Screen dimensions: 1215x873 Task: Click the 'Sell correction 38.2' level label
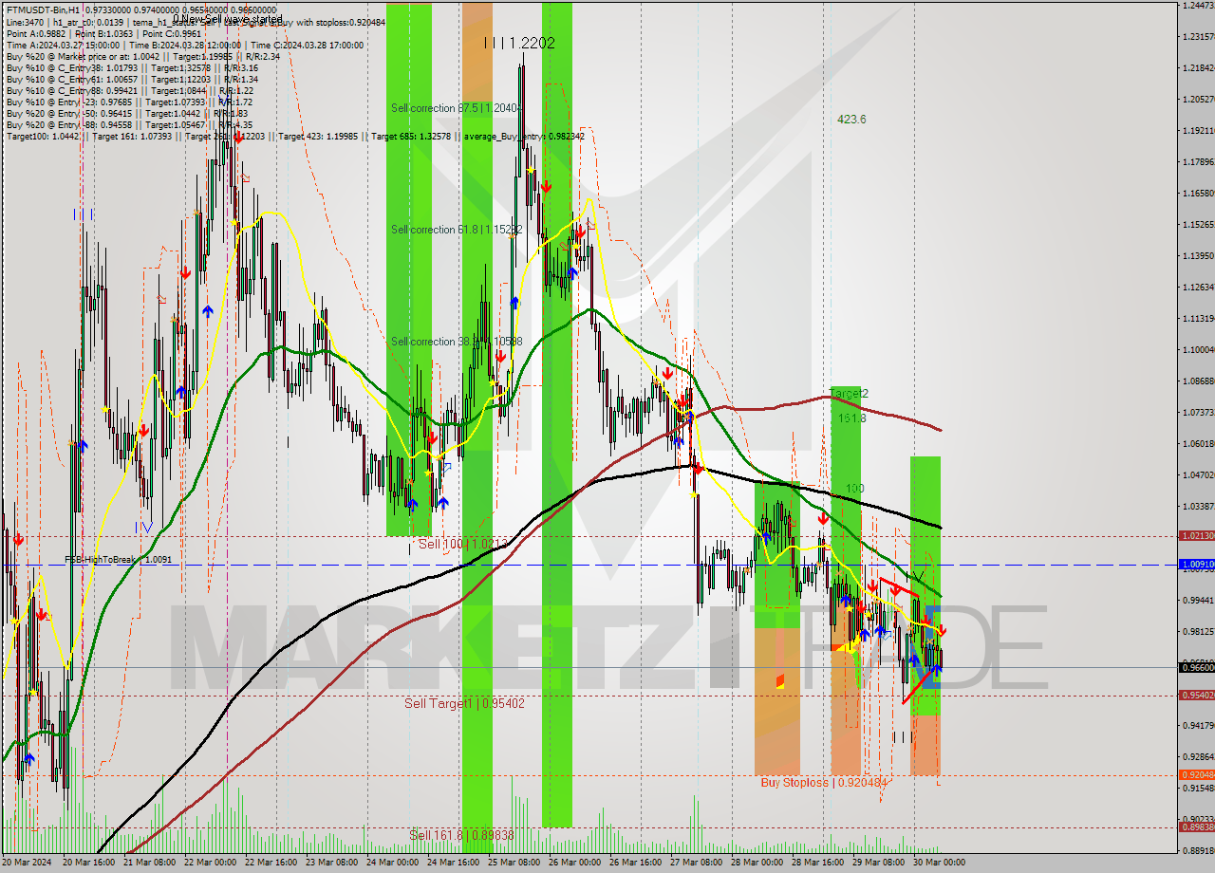(457, 342)
